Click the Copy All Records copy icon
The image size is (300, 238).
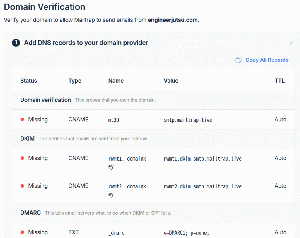click(x=238, y=60)
